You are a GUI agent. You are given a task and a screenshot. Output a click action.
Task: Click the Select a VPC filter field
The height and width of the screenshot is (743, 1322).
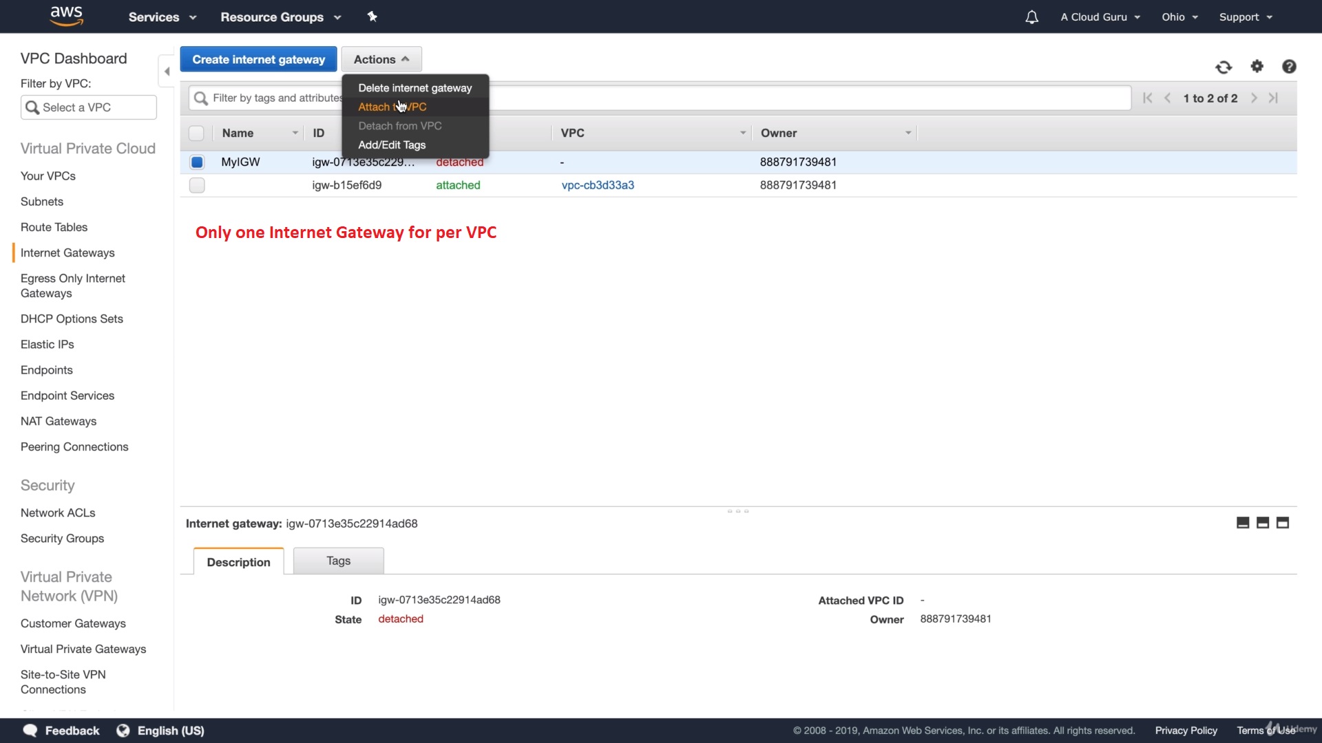tap(90, 107)
